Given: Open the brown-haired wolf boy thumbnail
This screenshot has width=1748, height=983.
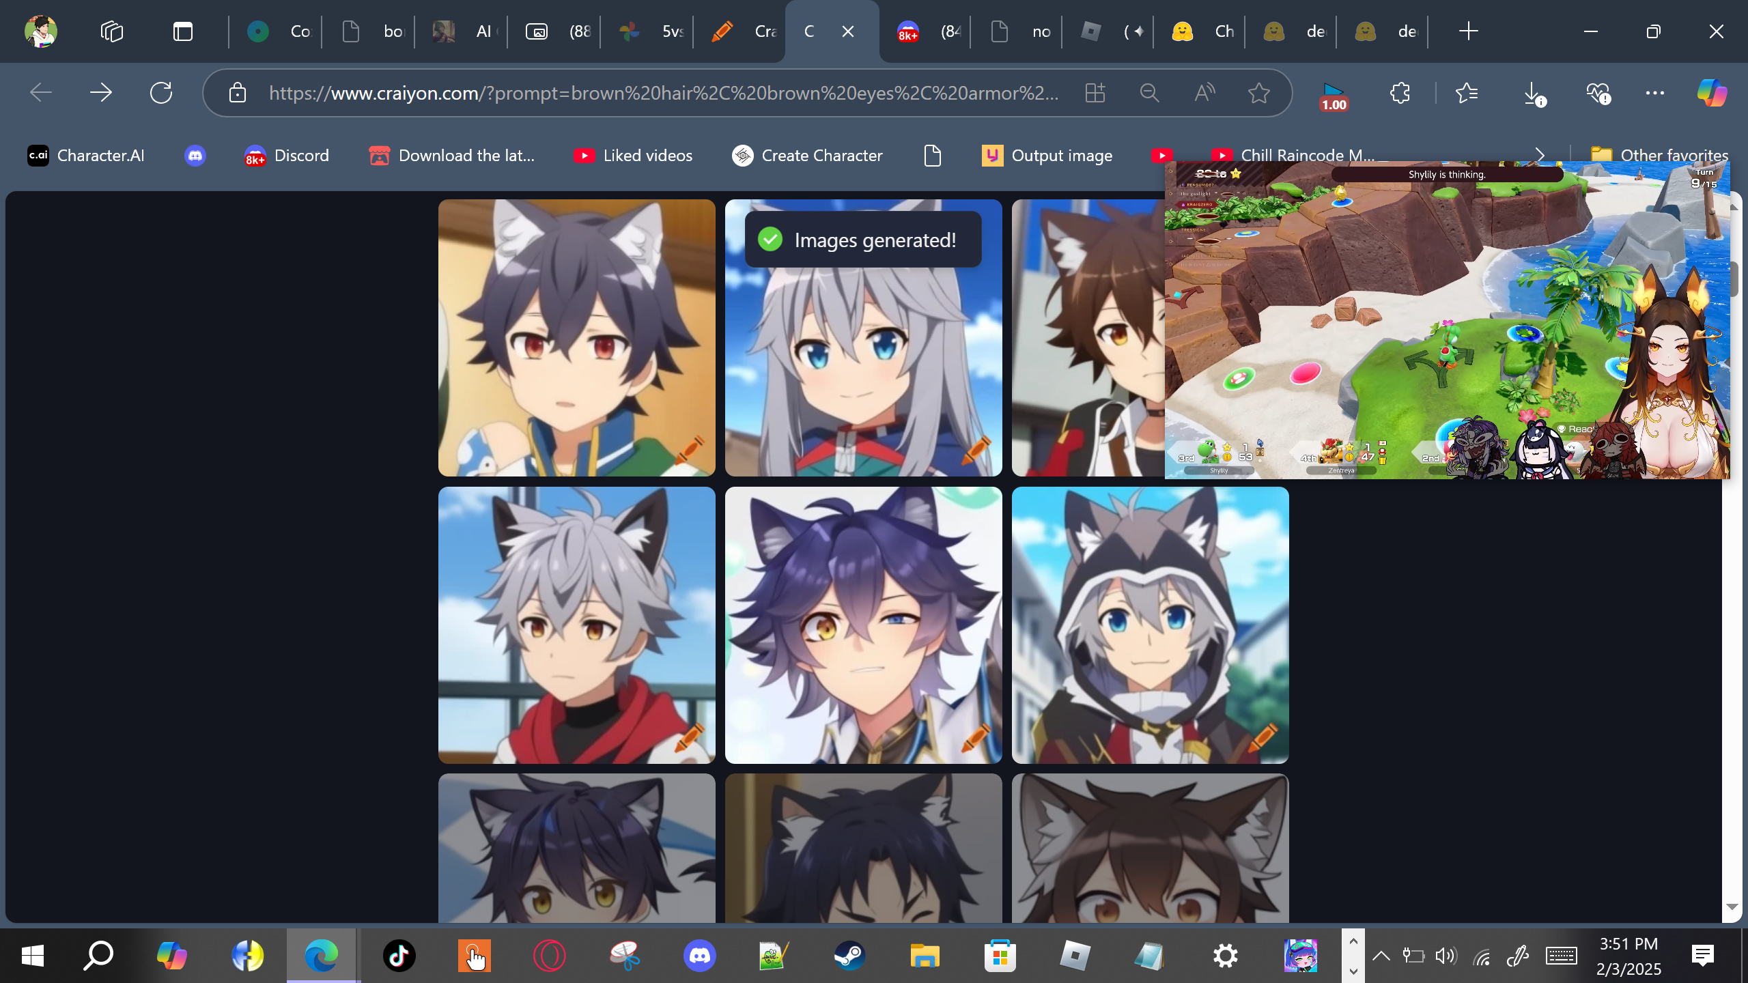Looking at the screenshot, I should pos(1088,338).
